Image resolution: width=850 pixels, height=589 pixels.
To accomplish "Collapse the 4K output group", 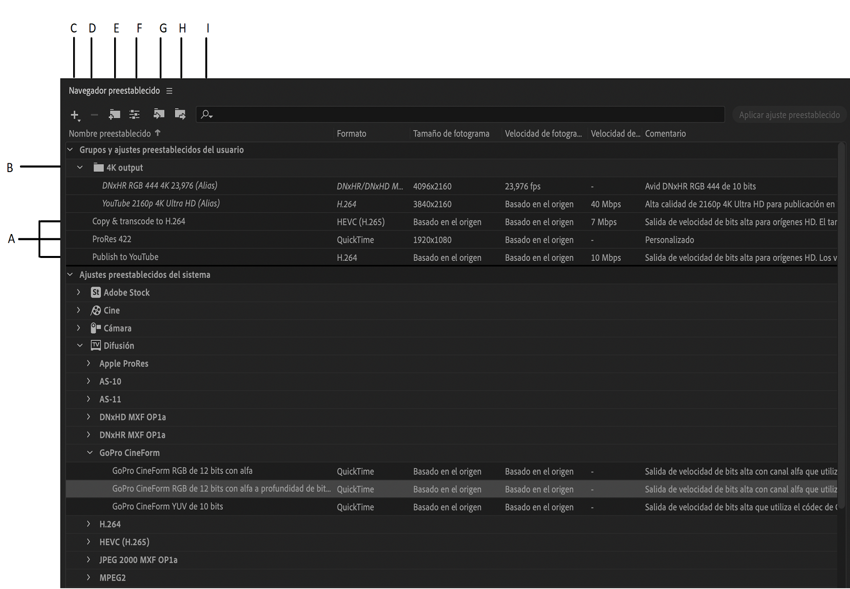I will (x=80, y=168).
